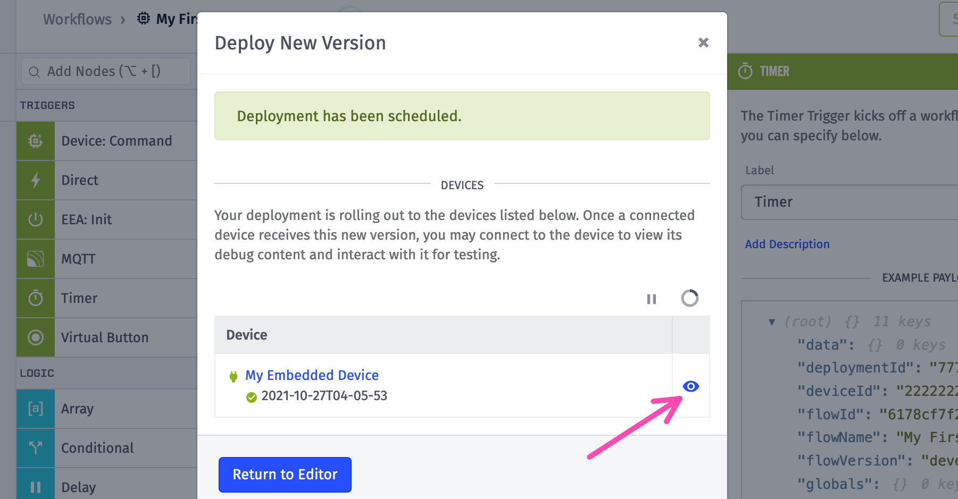Viewport: 958px width, 499px height.
Task: Select the Direct trigger lightning icon
Action: pyautogui.click(x=36, y=180)
